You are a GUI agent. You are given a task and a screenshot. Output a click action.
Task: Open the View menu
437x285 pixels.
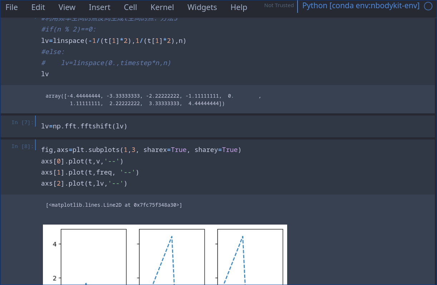[x=67, y=7]
